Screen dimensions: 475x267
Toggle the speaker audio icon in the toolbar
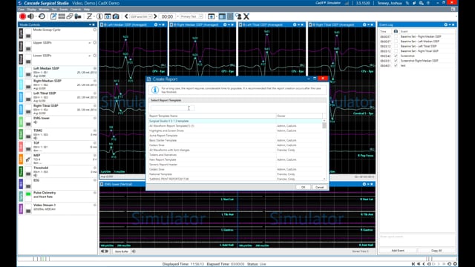(30, 16)
